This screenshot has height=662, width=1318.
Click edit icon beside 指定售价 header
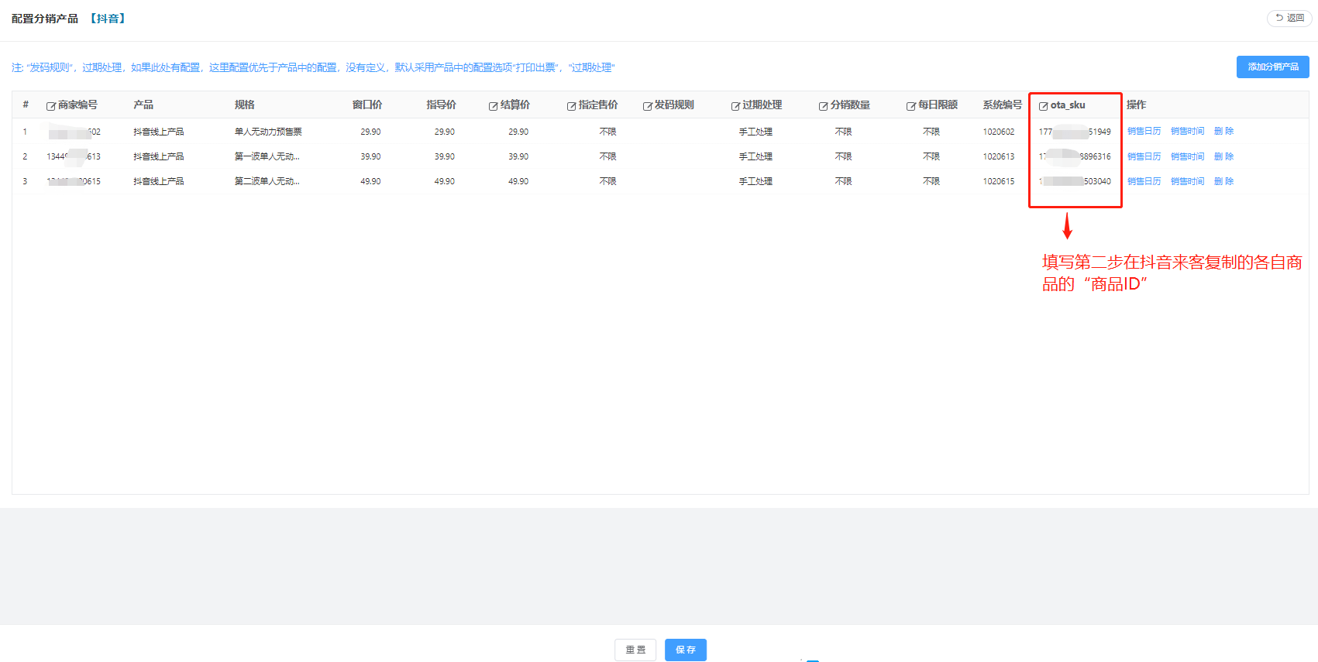click(571, 106)
